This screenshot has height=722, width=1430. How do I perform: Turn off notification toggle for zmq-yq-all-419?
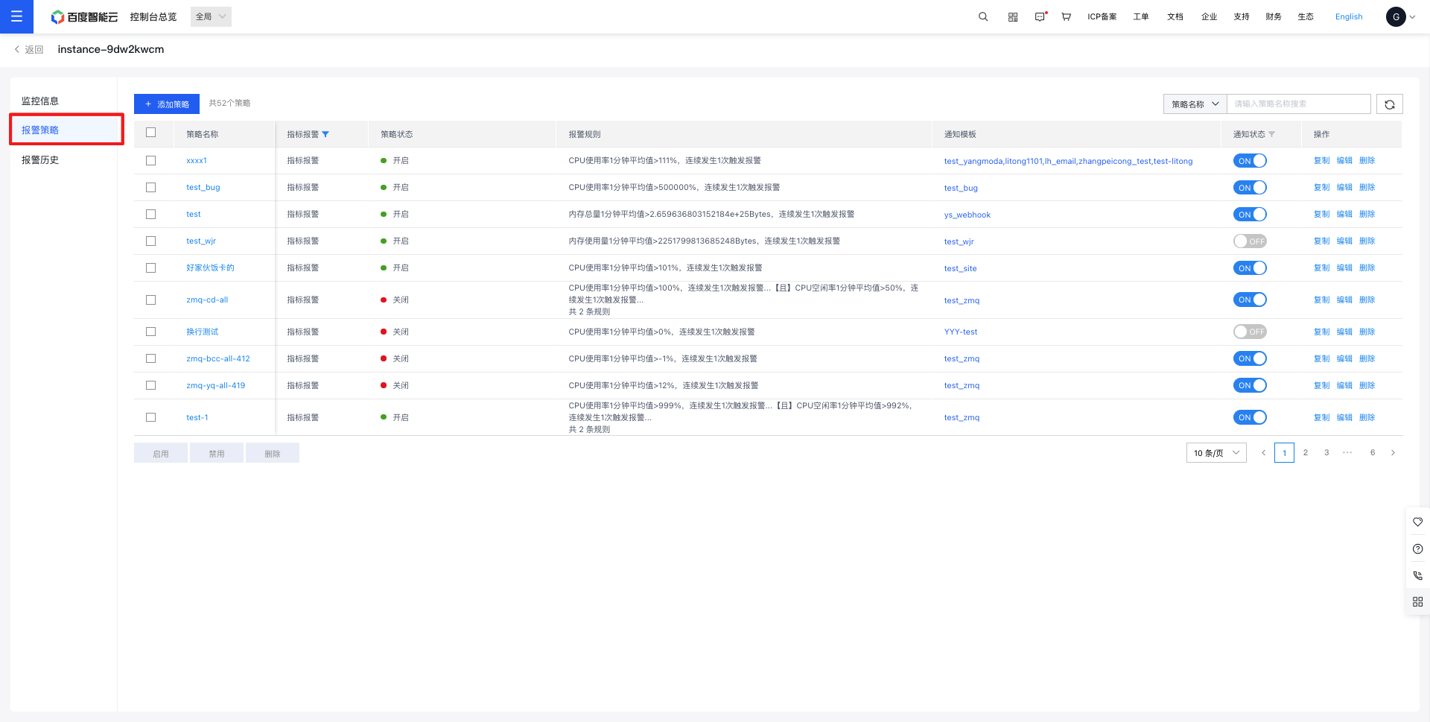pos(1250,386)
